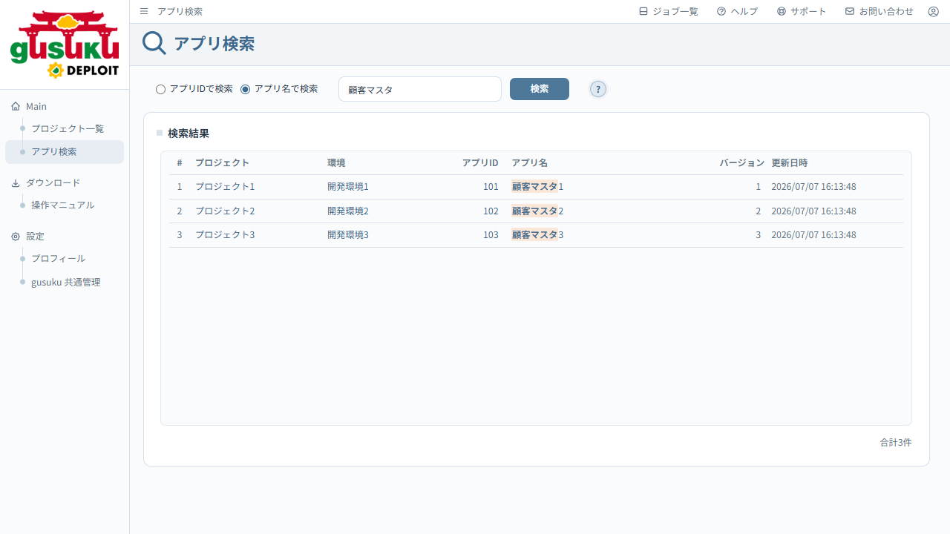950x534 pixels.
Task: Click the question mark help badge next to 検索
Action: (x=598, y=89)
